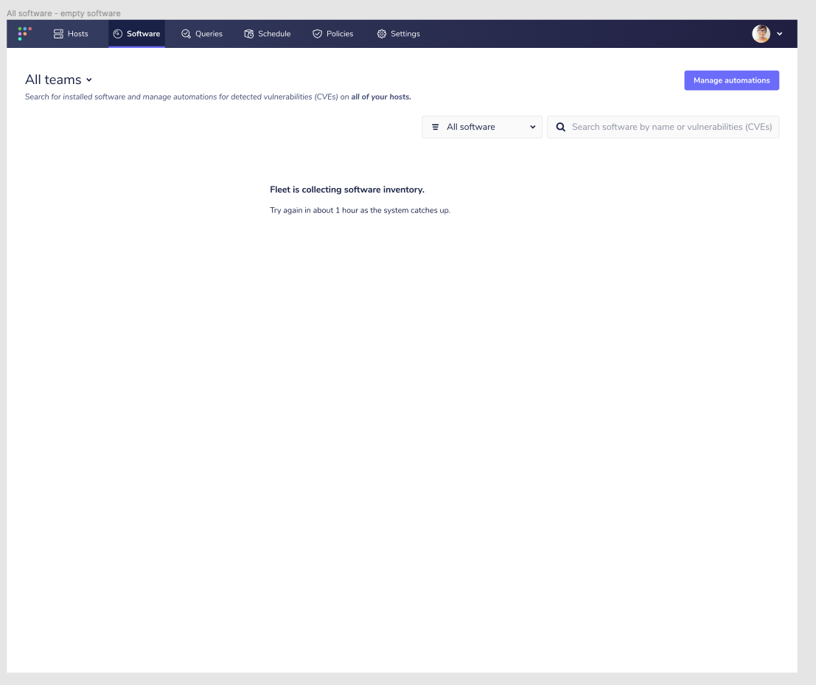Screen dimensions: 816x685
Task: Click the search magnifier inside the search field
Action: [561, 127]
